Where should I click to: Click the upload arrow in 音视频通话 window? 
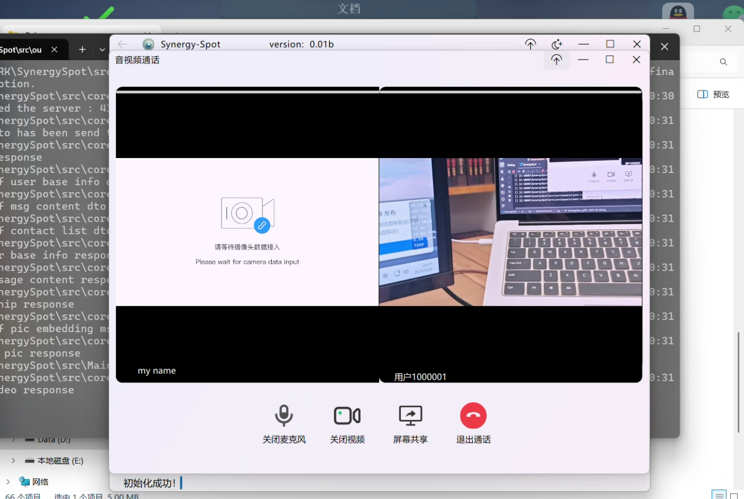[556, 59]
